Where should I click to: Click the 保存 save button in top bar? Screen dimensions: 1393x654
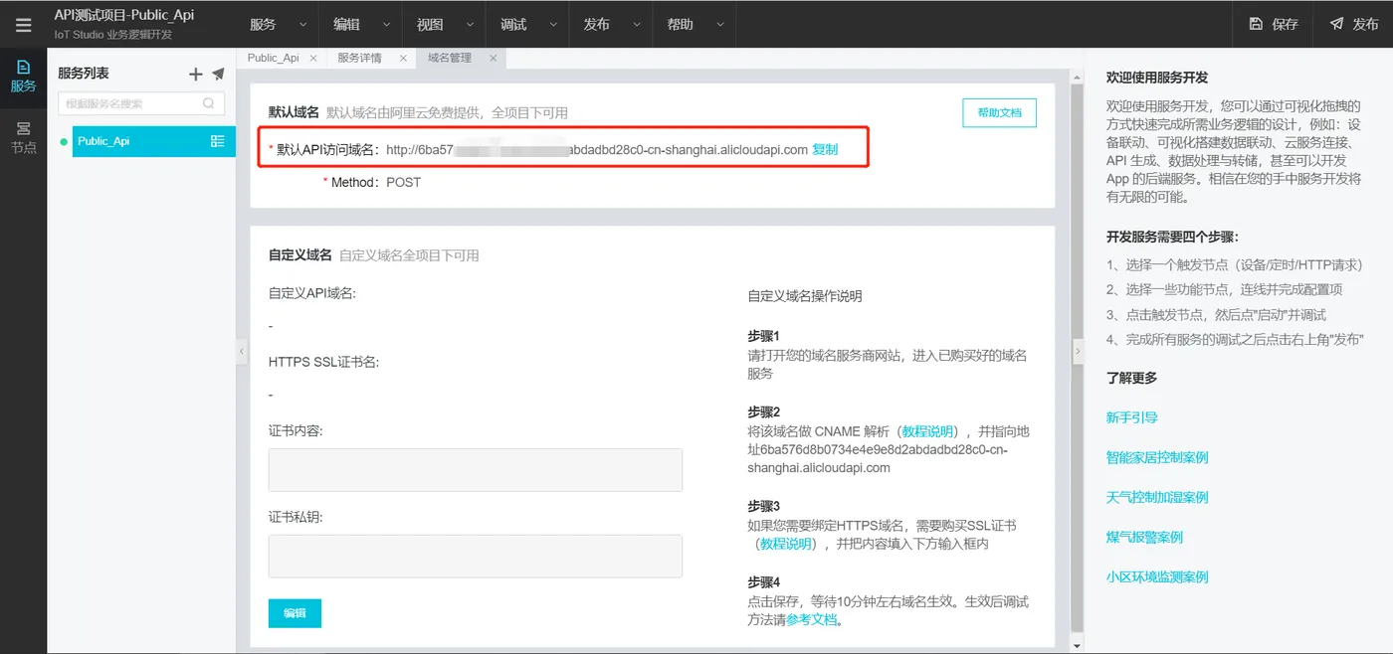pyautogui.click(x=1274, y=24)
